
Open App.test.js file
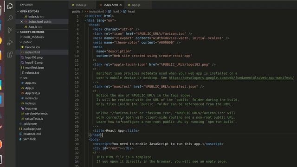pos(32,93)
